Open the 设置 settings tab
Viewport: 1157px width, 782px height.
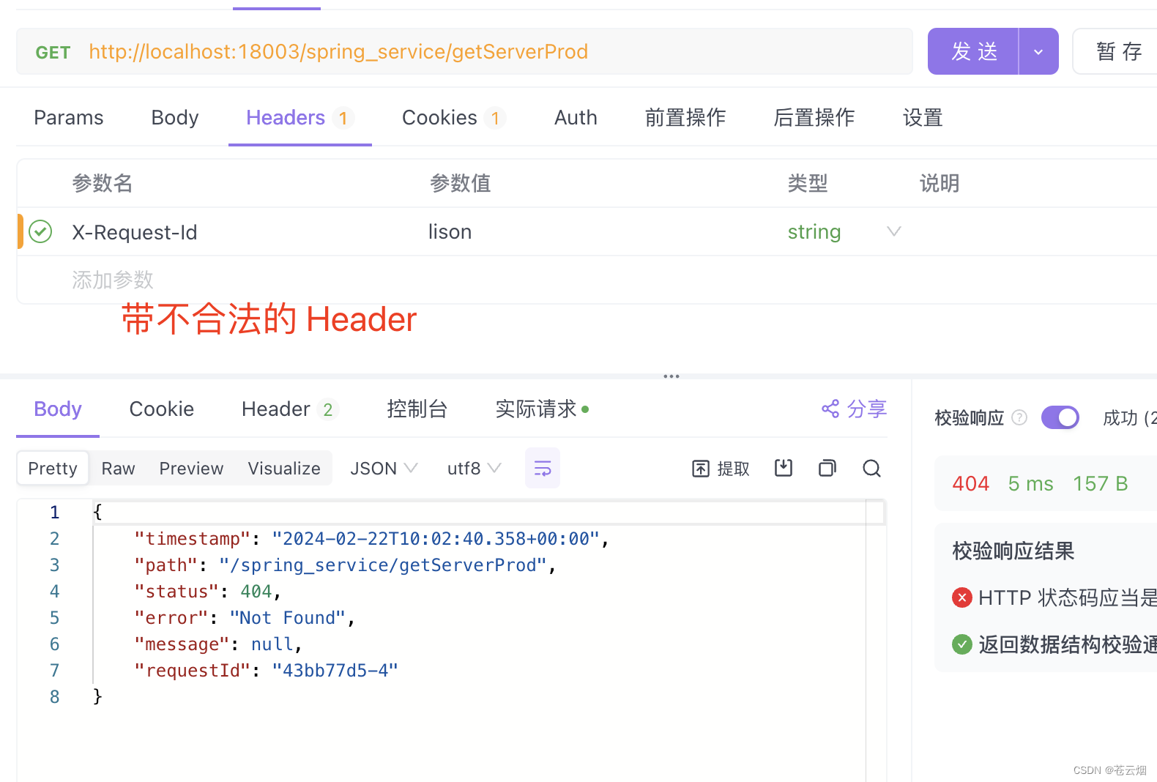923,117
